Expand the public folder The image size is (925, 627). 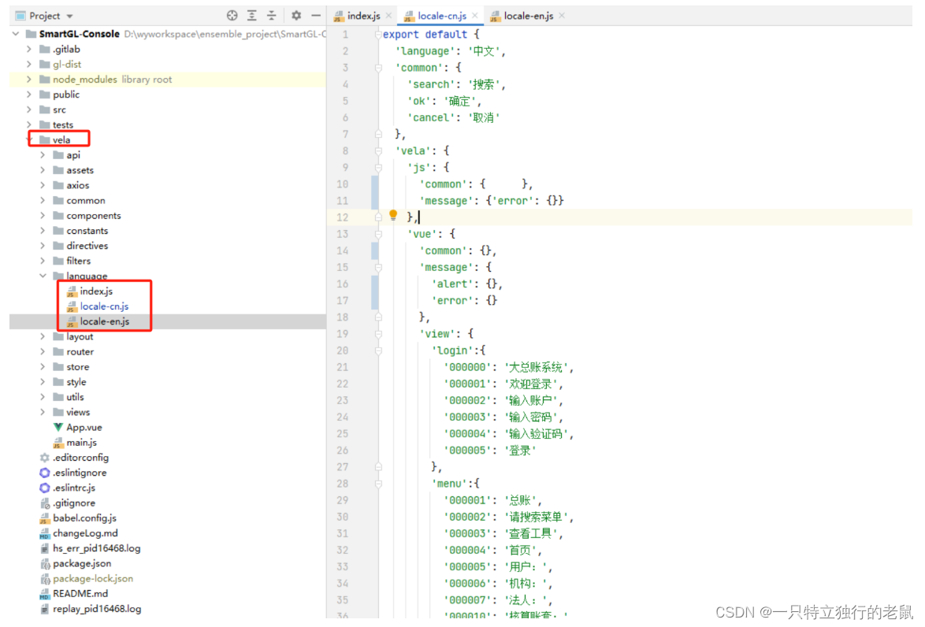click(29, 95)
